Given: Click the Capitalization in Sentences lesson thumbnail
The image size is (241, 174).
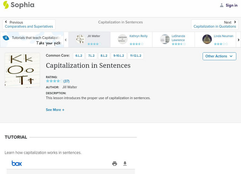Looking at the screenshot, I should 22,70.
